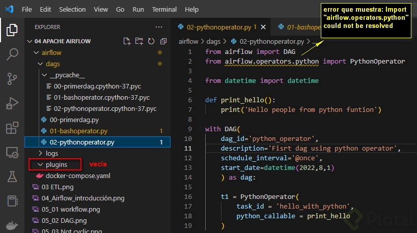Open the Terminal menu
The width and height of the screenshot is (417, 233).
[164, 9]
